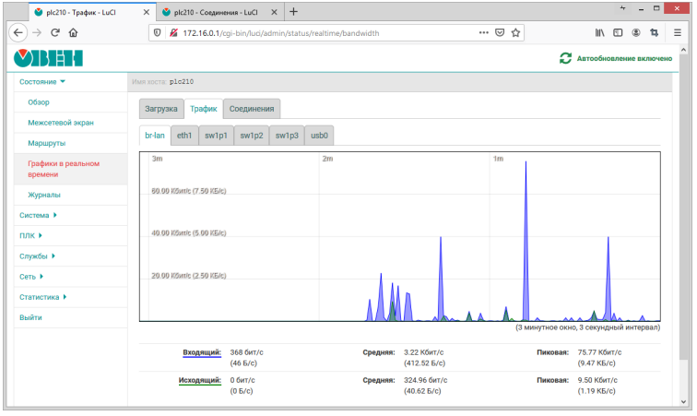Click the OWEN logo
The image size is (697, 416).
(x=48, y=58)
